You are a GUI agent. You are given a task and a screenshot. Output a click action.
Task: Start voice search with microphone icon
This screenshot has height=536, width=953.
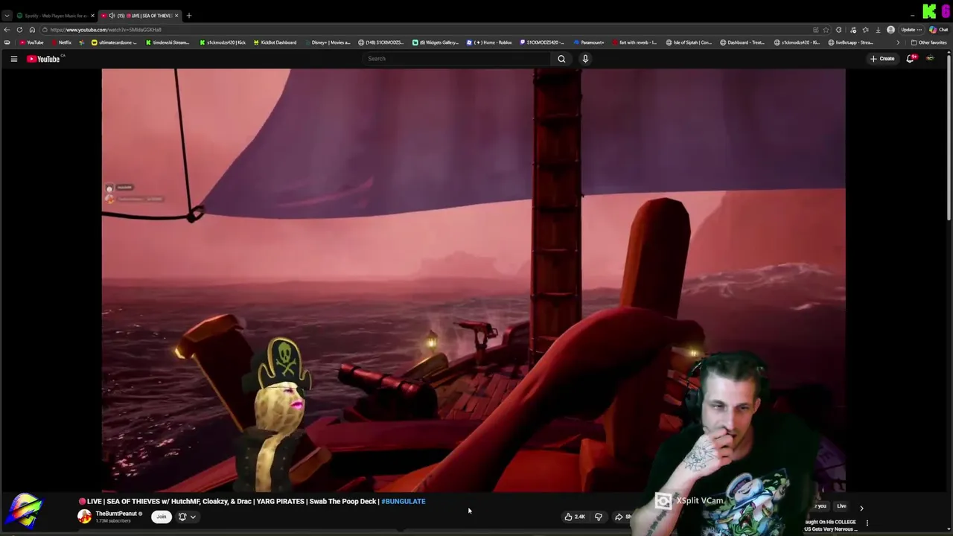coord(585,59)
